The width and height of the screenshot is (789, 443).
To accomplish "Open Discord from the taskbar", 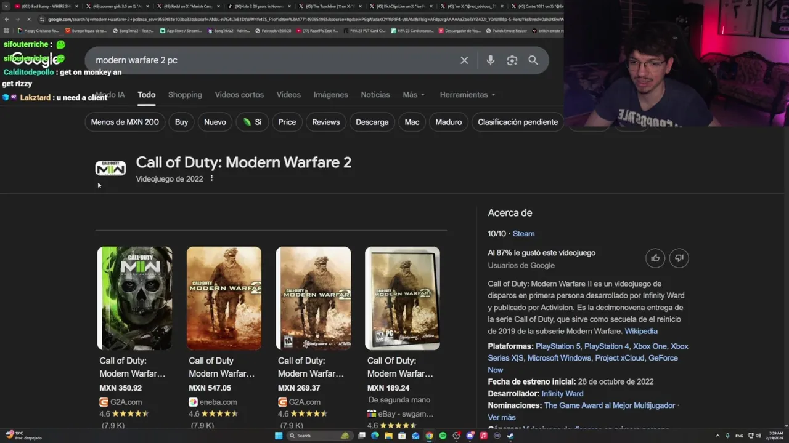I will [x=470, y=436].
